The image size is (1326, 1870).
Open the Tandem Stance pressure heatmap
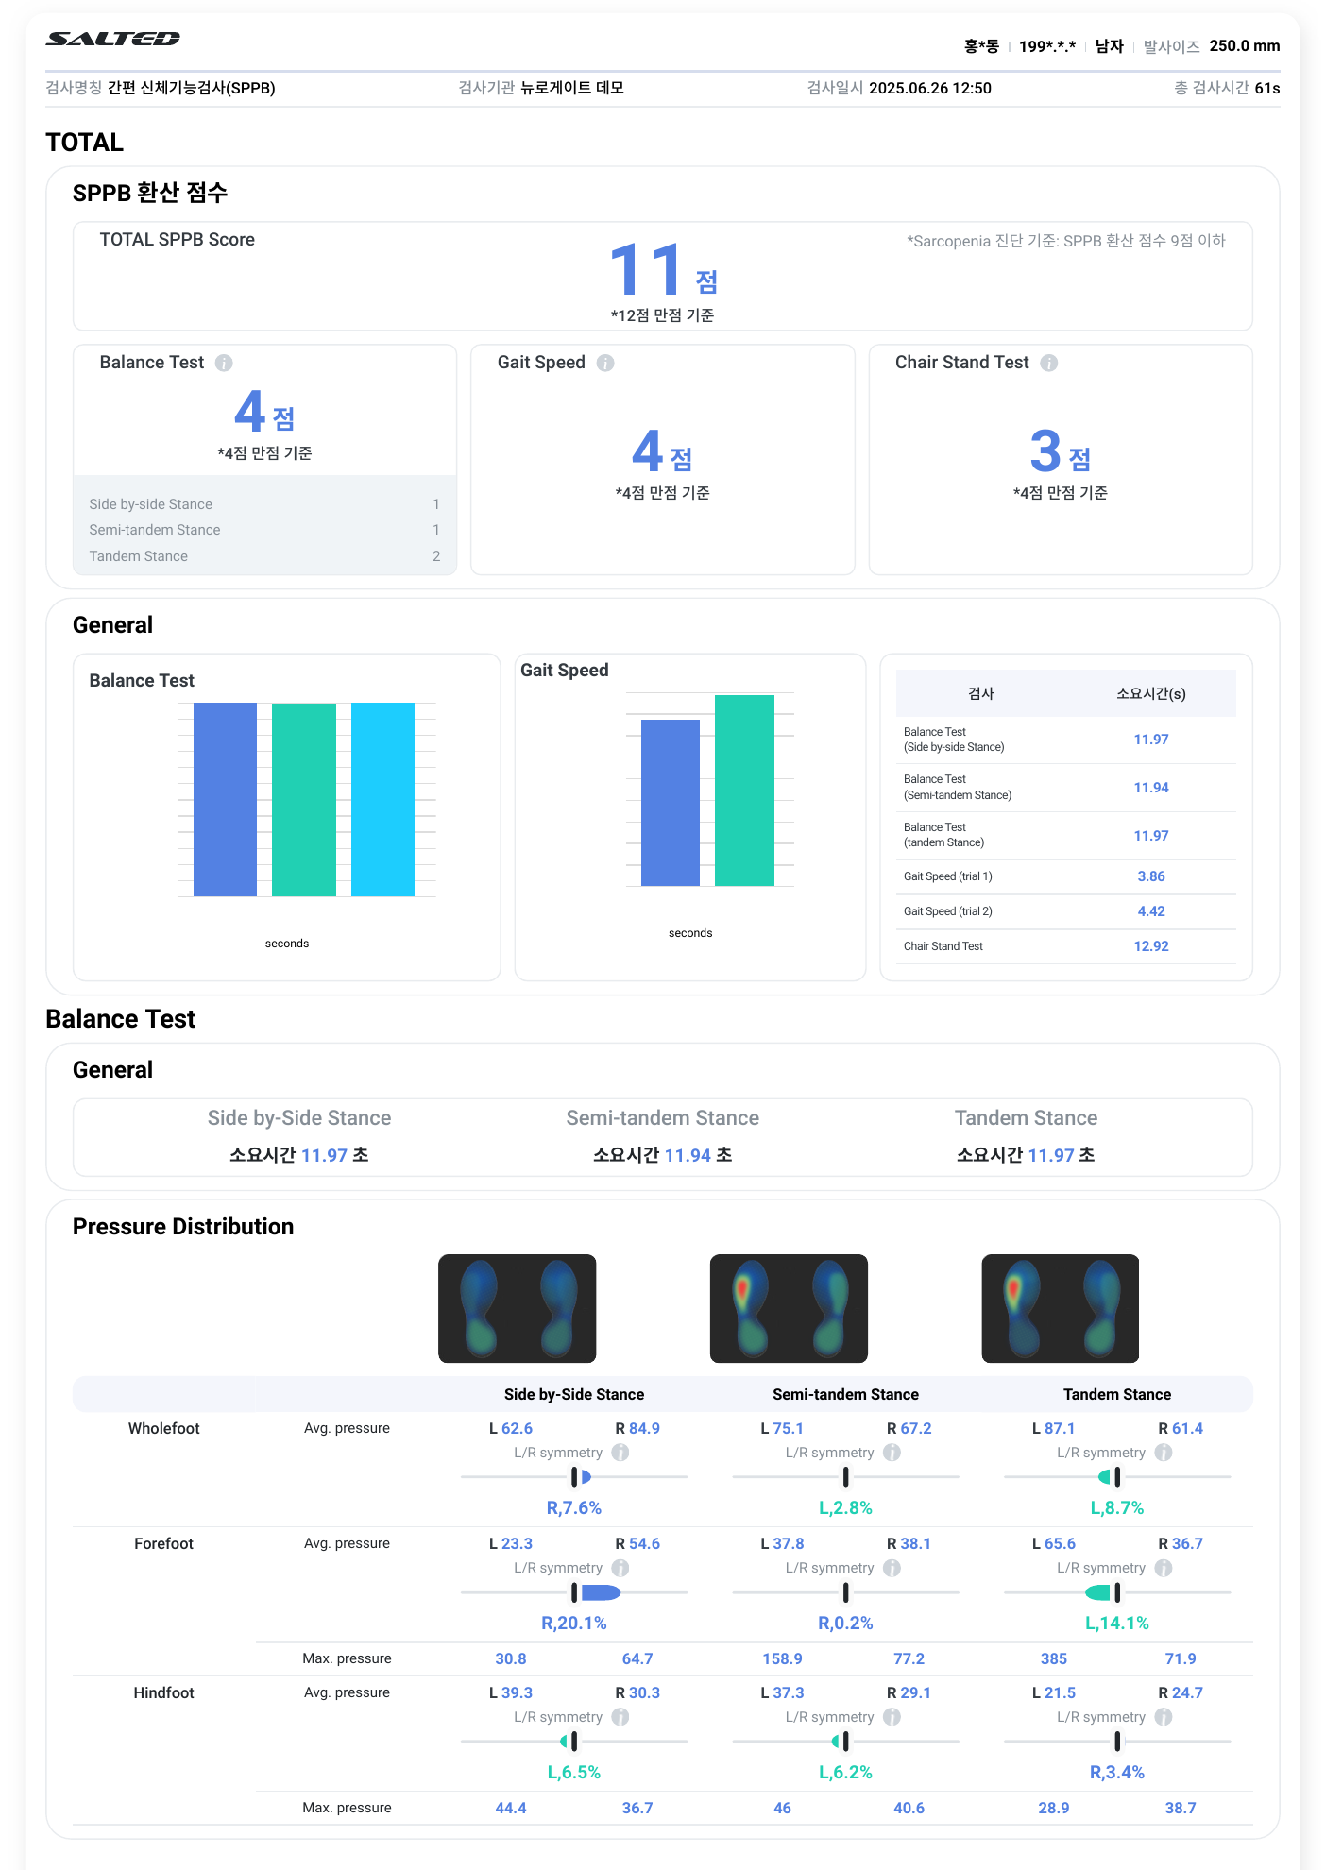click(1061, 1308)
